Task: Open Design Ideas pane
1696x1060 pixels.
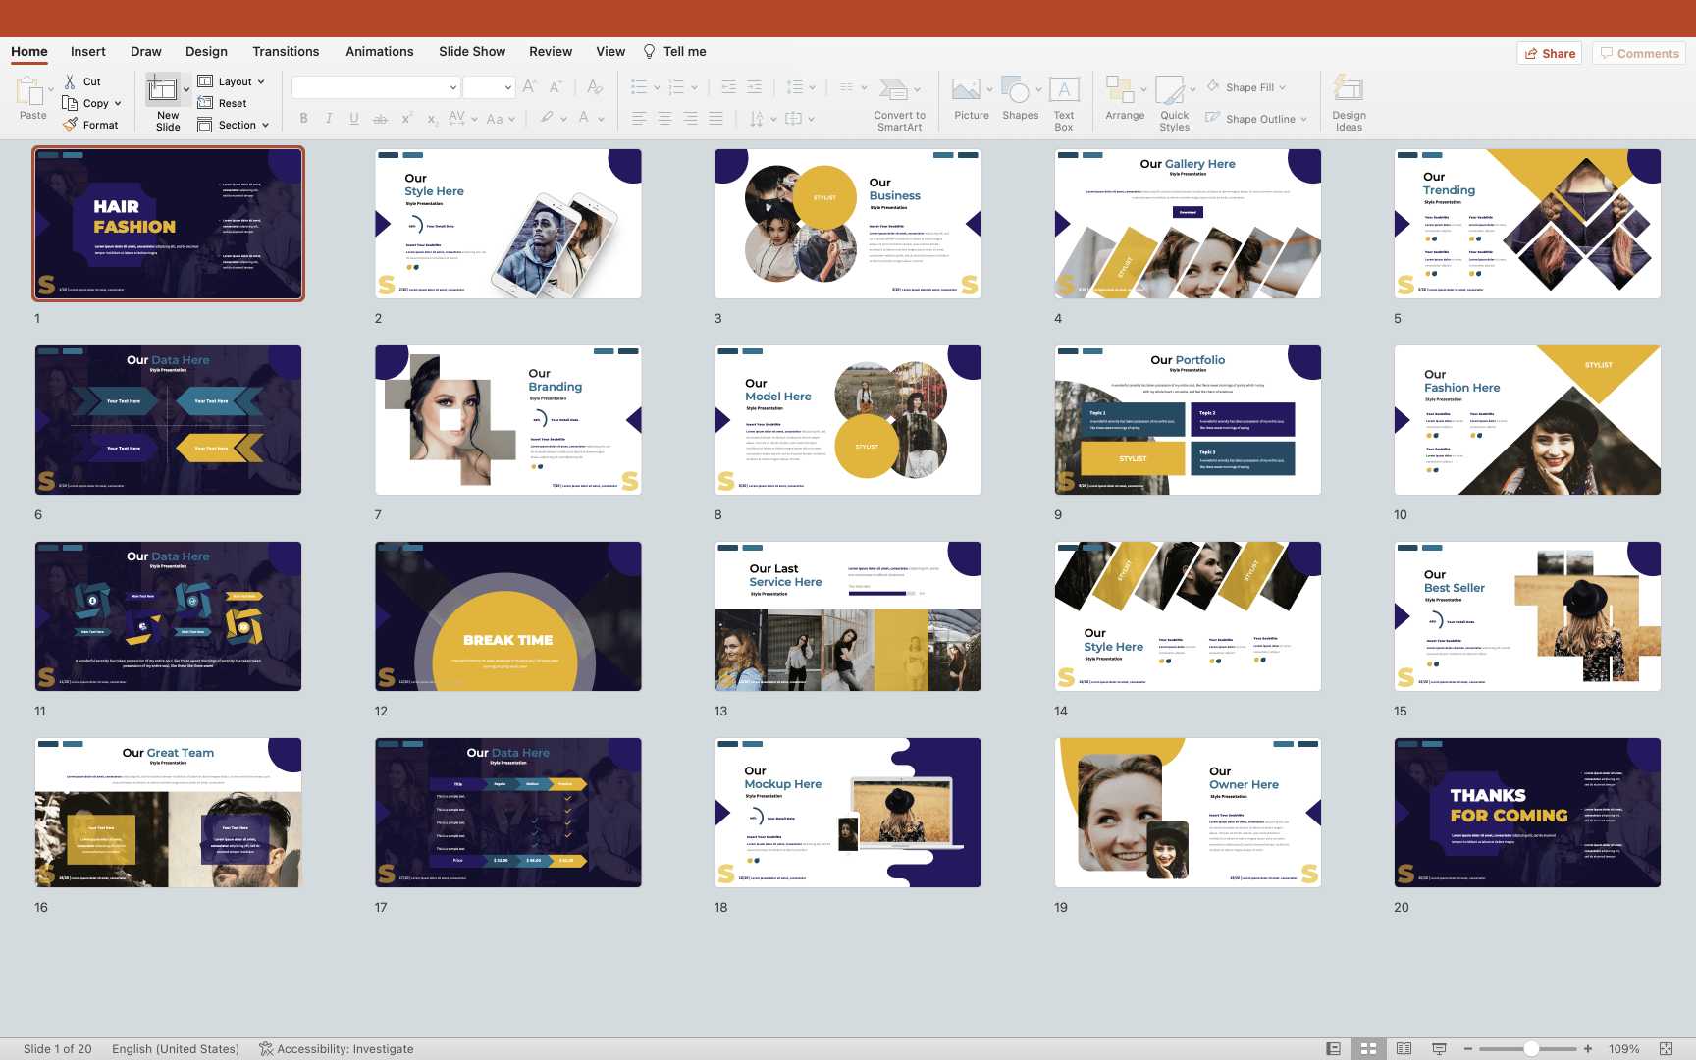Action: coord(1348,102)
